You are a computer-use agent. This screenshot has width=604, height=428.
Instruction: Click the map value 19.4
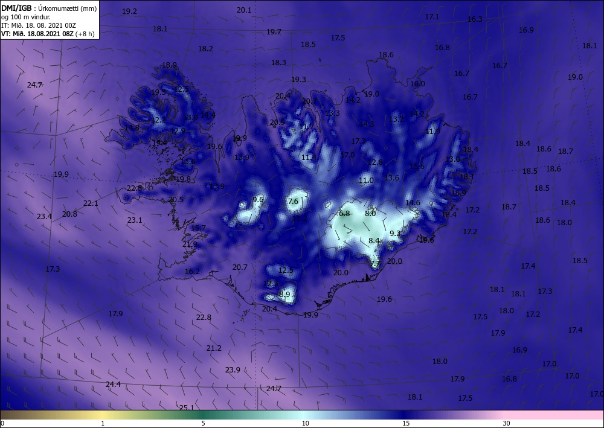tap(159, 143)
